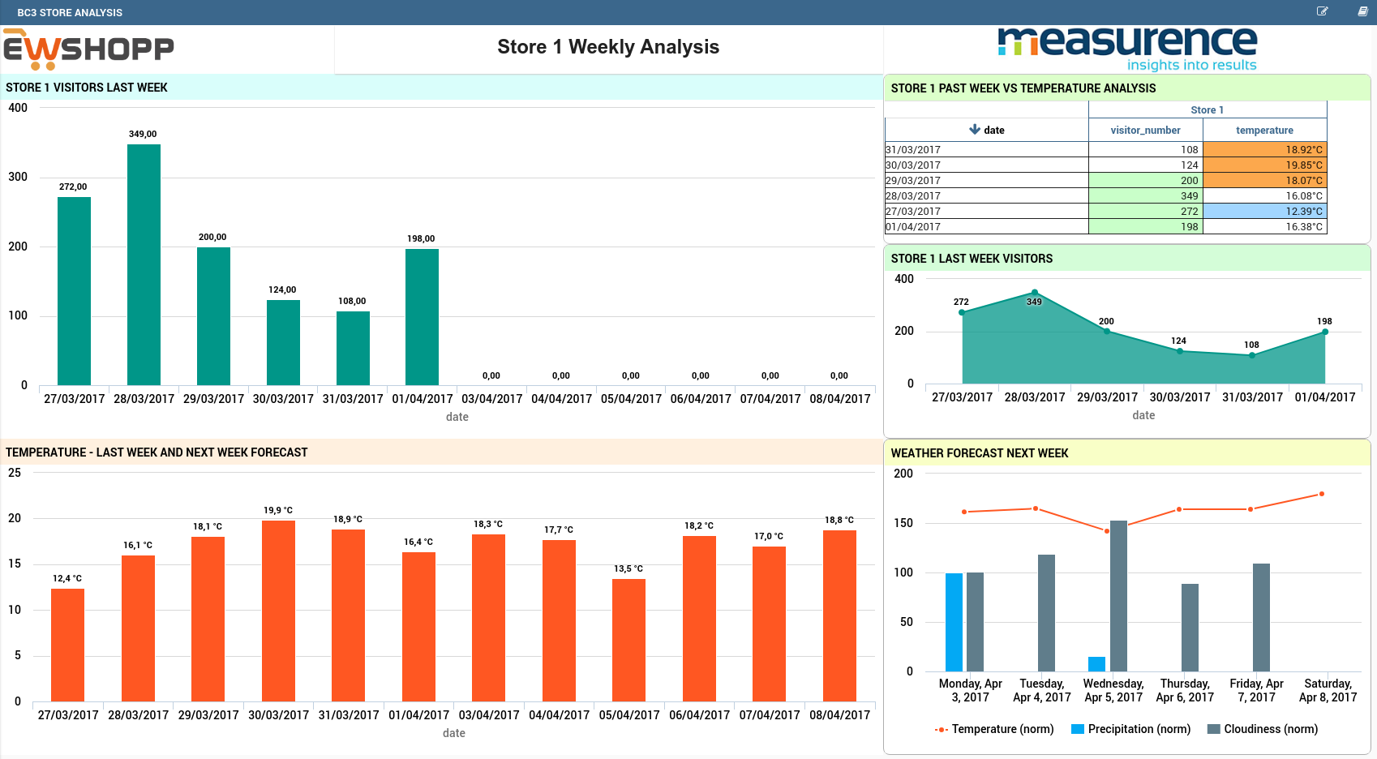Open the book/documentation icon in header
Viewport: 1377px width, 759px height.
tap(1363, 11)
